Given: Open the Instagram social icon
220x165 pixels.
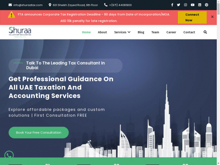Looking at the screenshot, I should 186,5.
